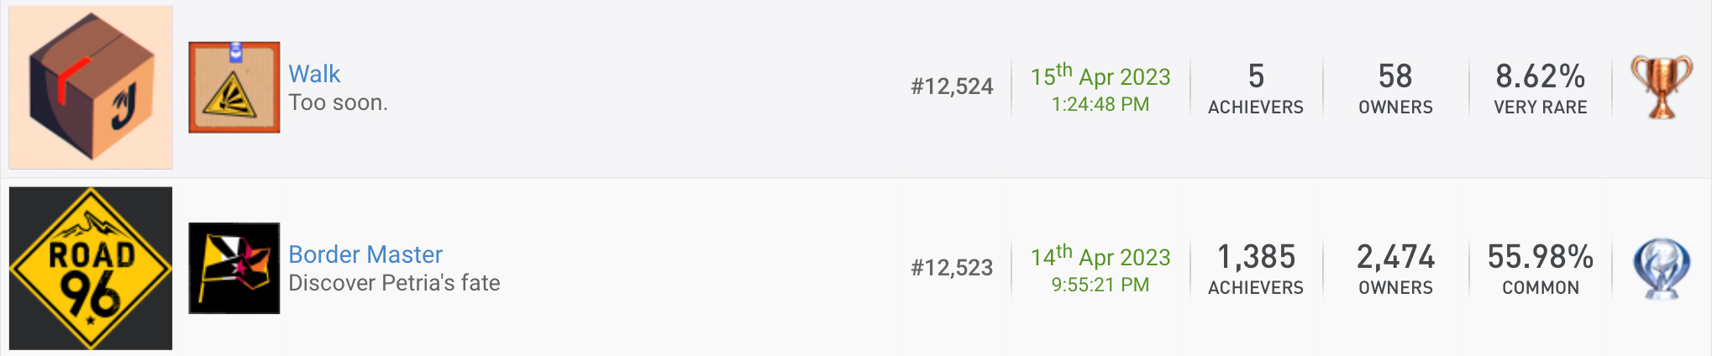Open the Border Master trophy link
1712x356 pixels.
coord(365,254)
